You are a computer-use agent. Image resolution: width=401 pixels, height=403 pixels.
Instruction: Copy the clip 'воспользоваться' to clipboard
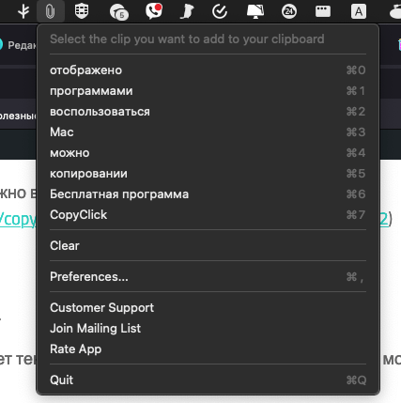point(208,112)
